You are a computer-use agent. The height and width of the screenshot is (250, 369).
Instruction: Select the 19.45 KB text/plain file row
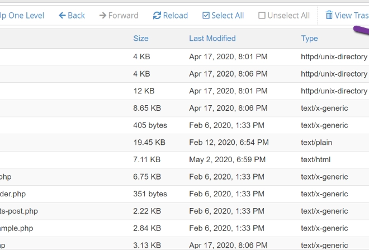point(184,143)
